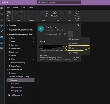Click the Add account link
Viewport: 110px width, 104px height.
click(16, 95)
